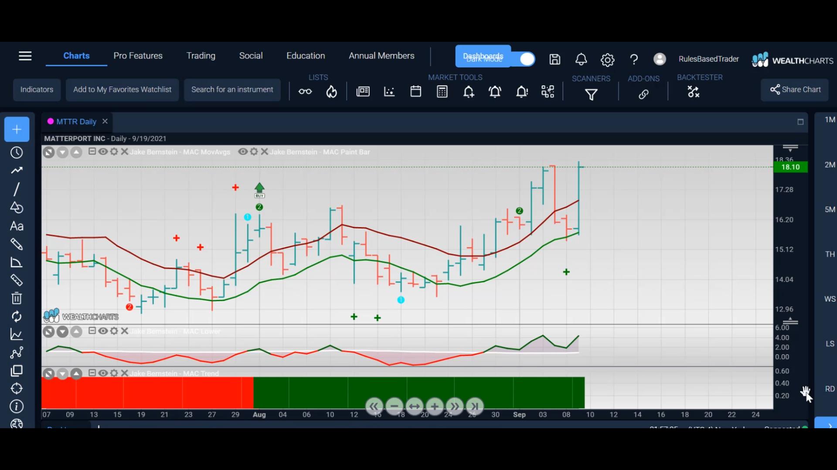Open the scatter chart market tool

tap(389, 91)
